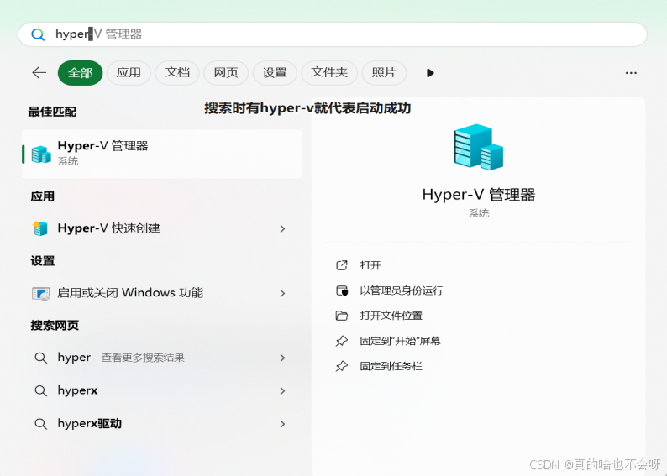This screenshot has height=476, width=667.
Task: Switch to the 照片 filter tab
Action: point(384,73)
